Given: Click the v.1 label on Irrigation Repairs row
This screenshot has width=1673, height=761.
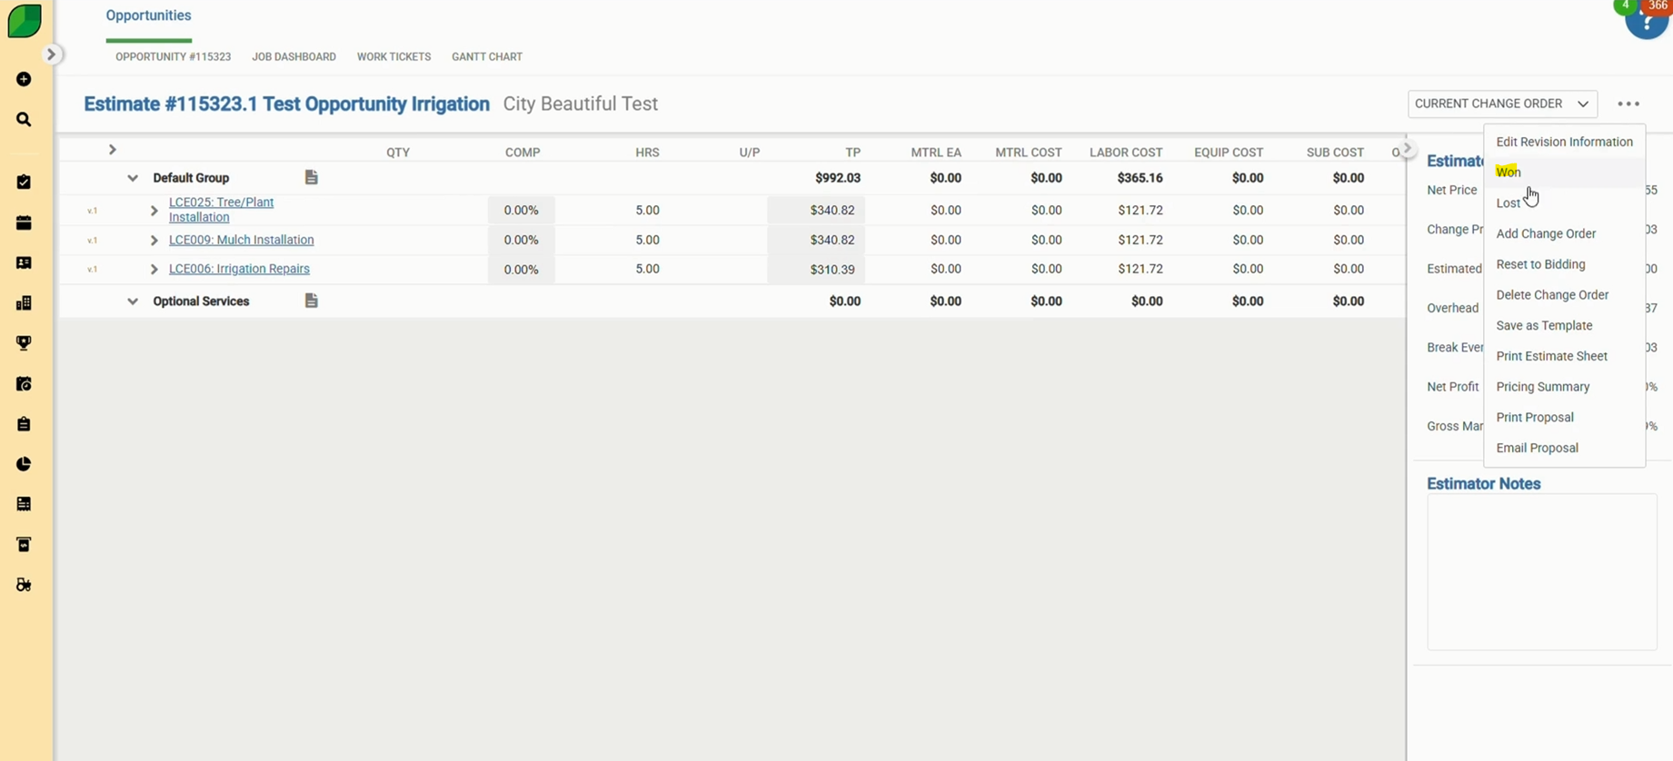Looking at the screenshot, I should pos(92,270).
